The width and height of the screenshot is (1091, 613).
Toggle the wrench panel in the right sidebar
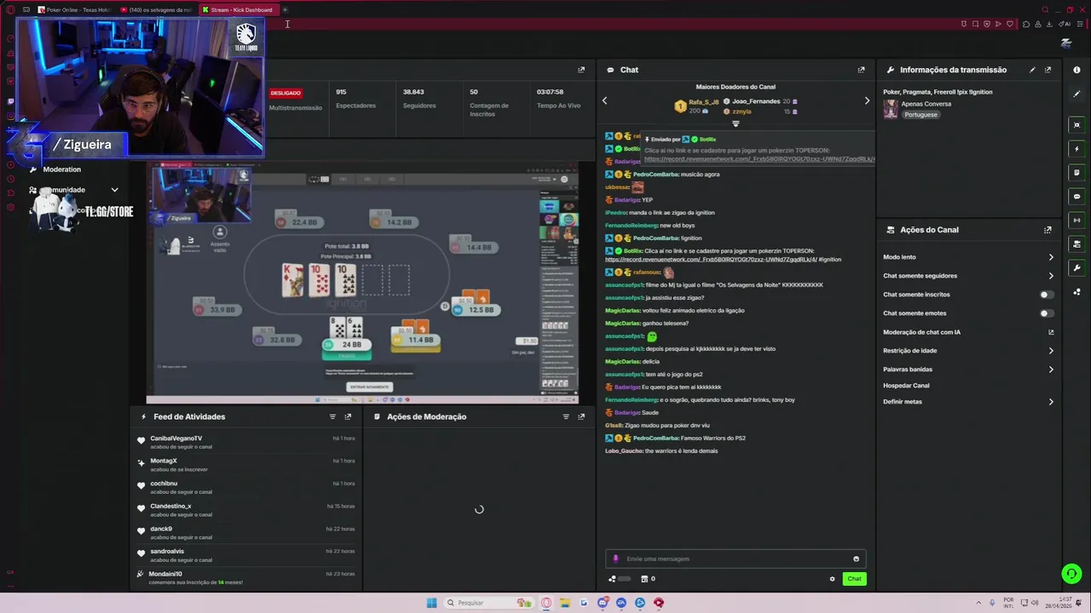pyautogui.click(x=1077, y=268)
